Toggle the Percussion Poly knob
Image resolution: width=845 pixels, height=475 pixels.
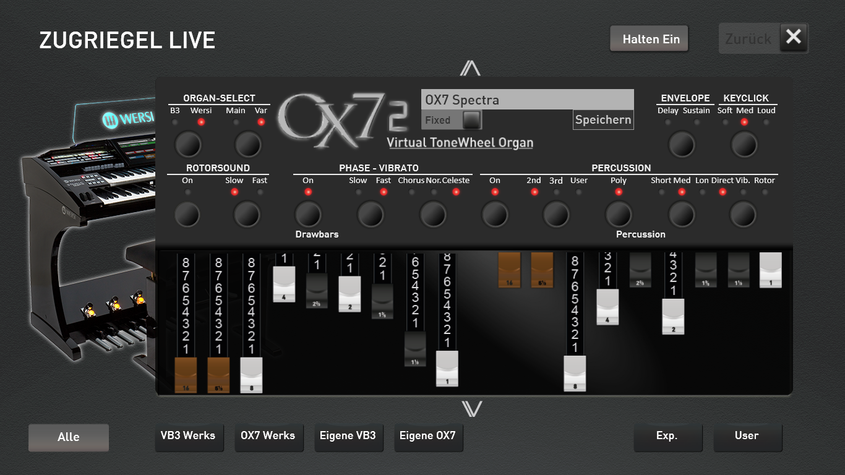tap(619, 215)
